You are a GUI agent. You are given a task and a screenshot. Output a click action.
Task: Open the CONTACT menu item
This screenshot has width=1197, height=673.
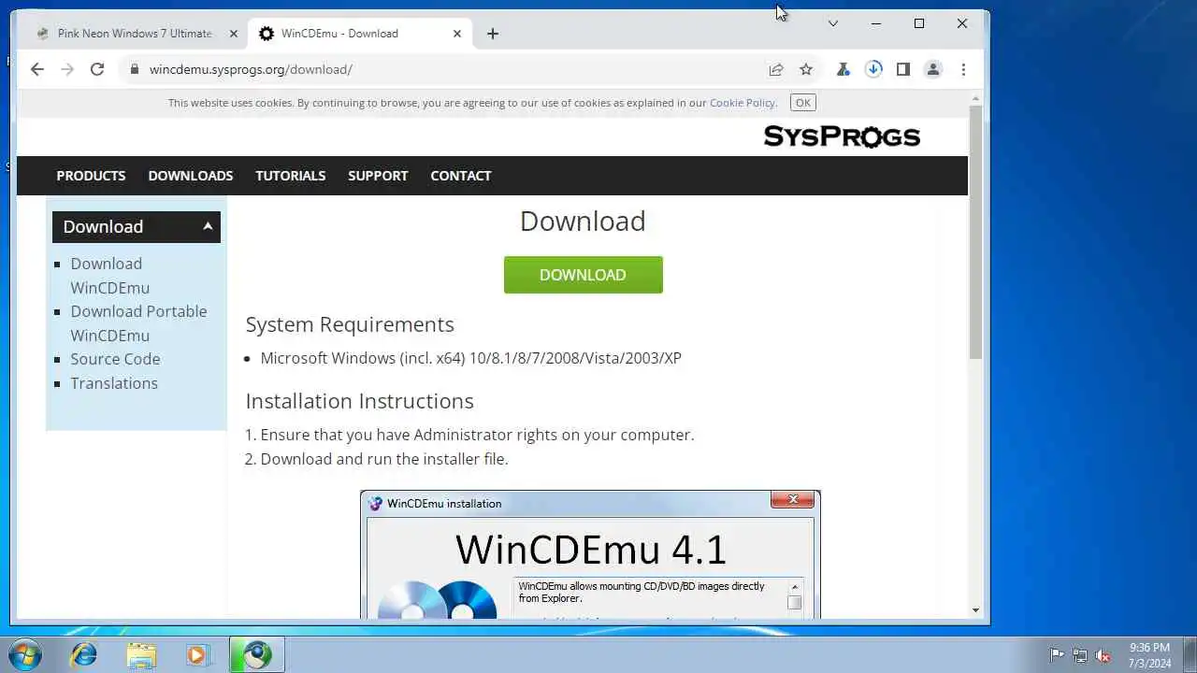(x=461, y=176)
